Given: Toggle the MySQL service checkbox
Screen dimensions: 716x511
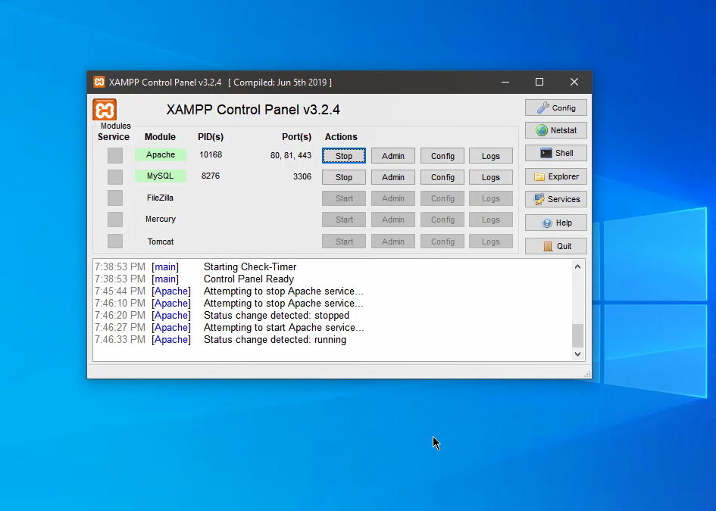Looking at the screenshot, I should (115, 176).
